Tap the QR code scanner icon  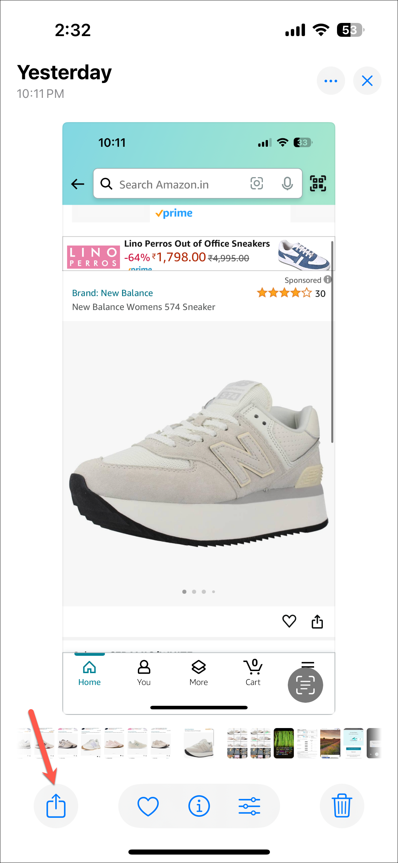(x=318, y=184)
